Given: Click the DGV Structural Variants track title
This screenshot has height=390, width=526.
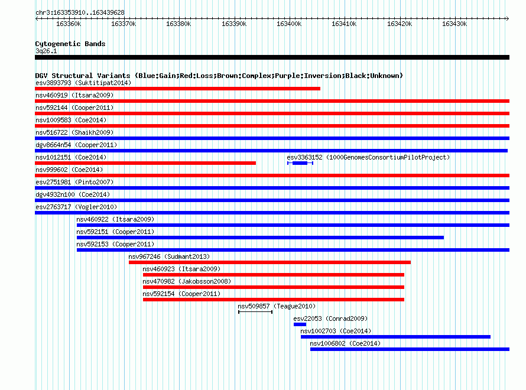Looking at the screenshot, I should pos(219,76).
